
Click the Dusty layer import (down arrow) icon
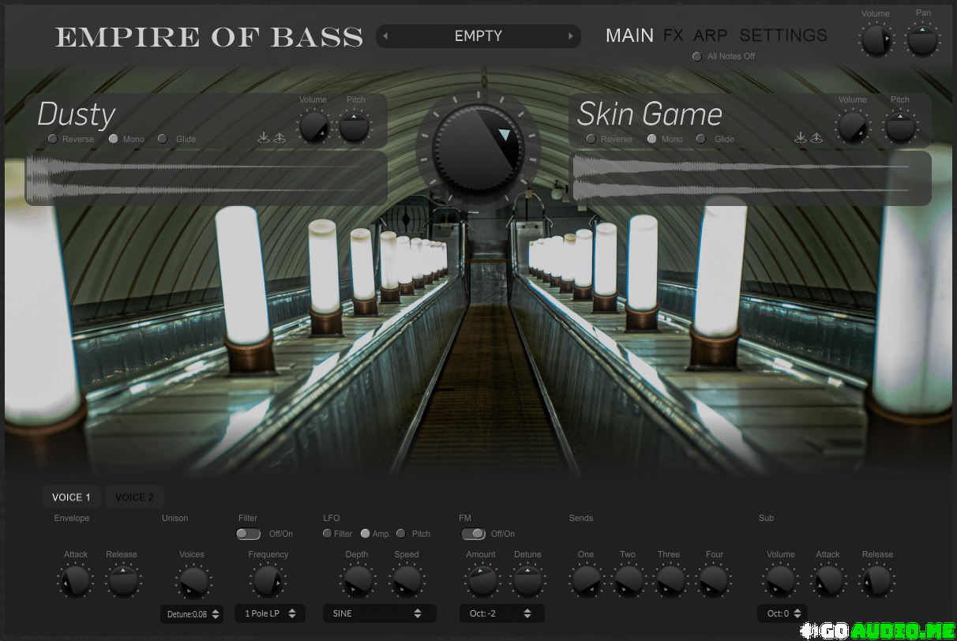click(x=264, y=138)
